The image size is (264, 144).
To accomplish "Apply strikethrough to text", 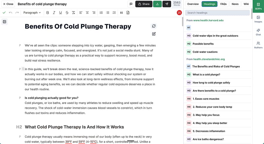I will tap(67, 13).
